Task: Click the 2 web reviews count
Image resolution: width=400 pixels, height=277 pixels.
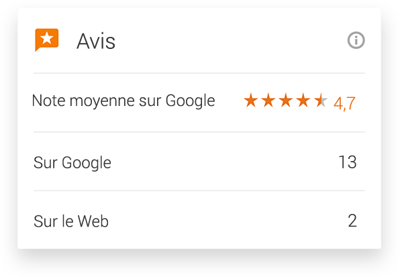Action: 352,221
